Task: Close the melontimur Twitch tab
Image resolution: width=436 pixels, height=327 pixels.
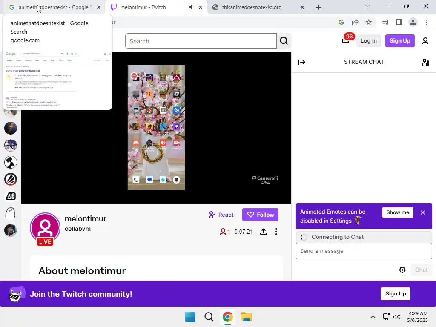Action: click(201, 7)
